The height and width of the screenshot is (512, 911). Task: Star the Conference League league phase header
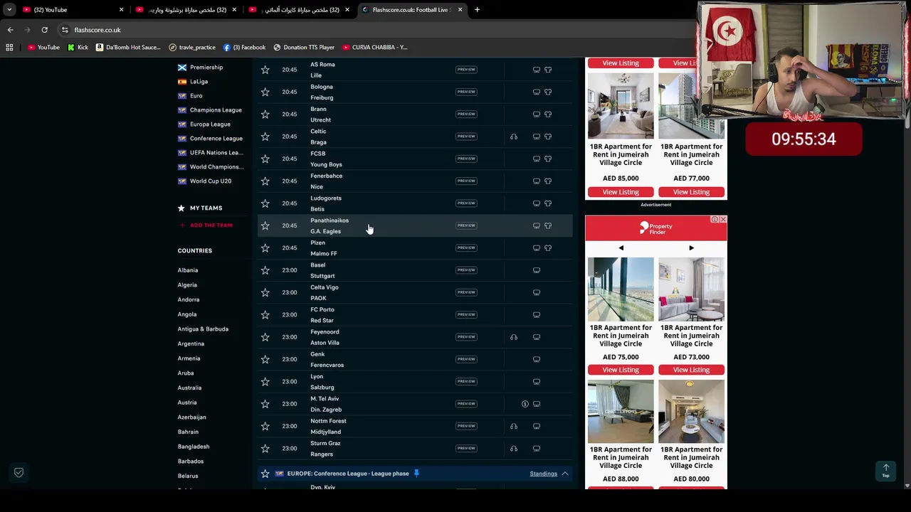coord(265,474)
